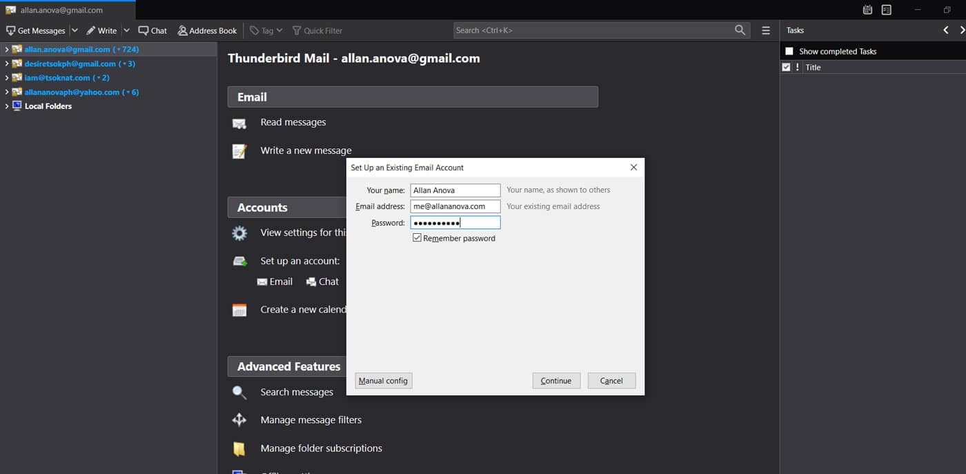Click the next arrow in Tasks pane

click(961, 30)
